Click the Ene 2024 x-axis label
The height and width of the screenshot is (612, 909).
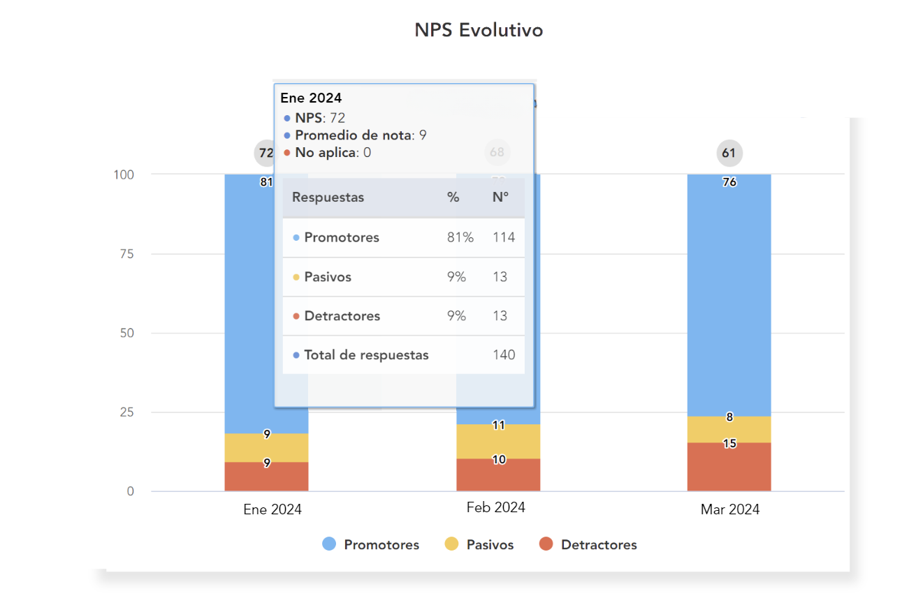pos(272,509)
